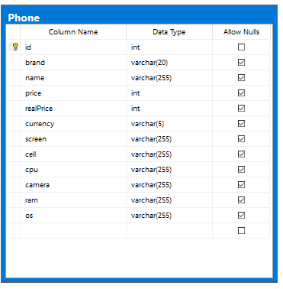Uncheck Allow Nulls for brand column
283x289 pixels.
click(241, 62)
